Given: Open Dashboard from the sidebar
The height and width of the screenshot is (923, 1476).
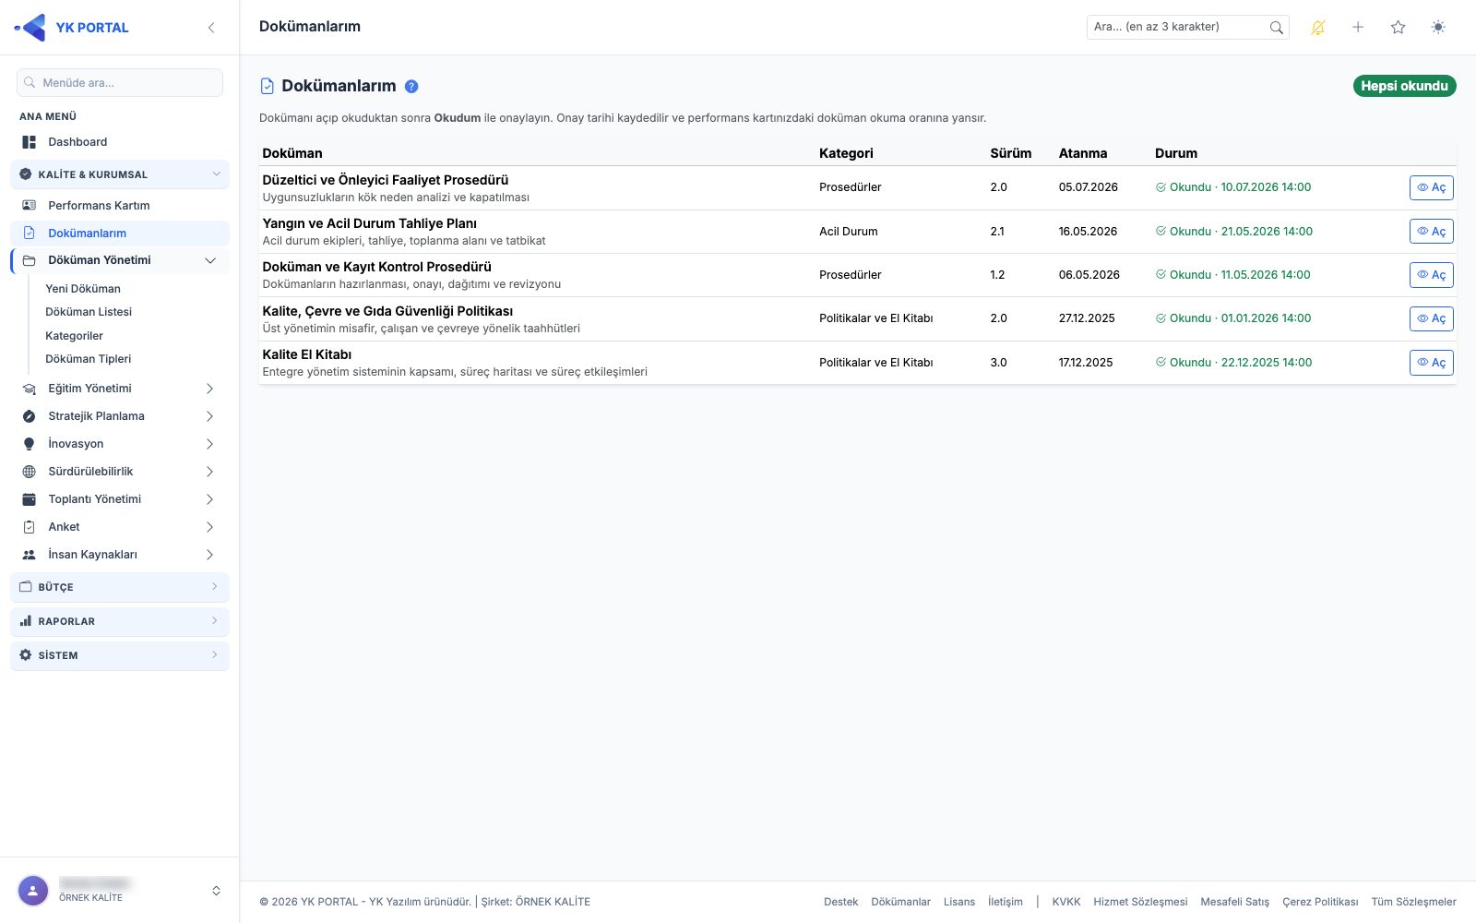Looking at the screenshot, I should [x=120, y=142].
